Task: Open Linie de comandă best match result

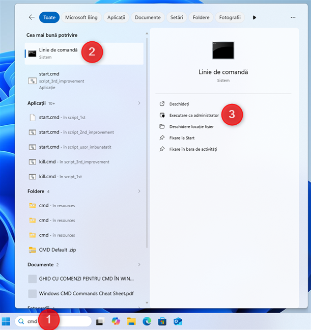Action: click(84, 53)
